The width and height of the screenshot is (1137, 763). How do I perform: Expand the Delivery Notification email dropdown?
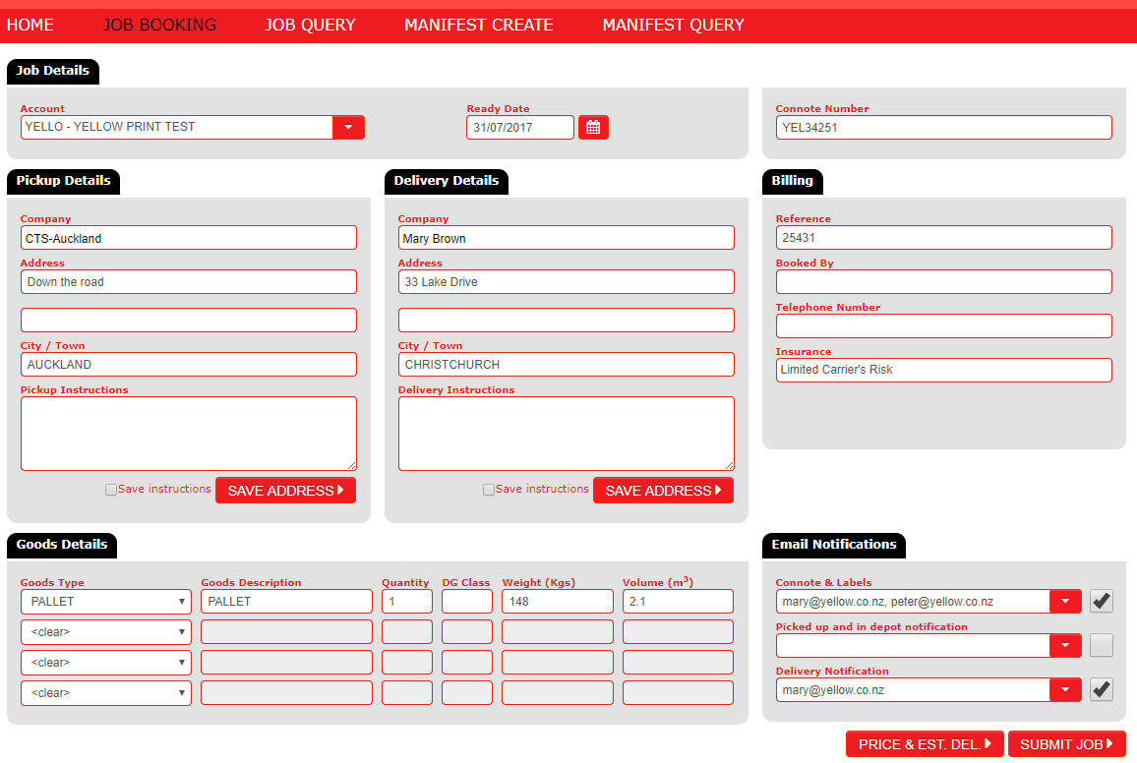point(1065,690)
